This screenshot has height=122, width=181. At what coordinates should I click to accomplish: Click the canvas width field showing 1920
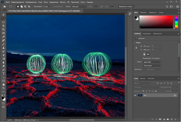pyautogui.click(x=146, y=46)
